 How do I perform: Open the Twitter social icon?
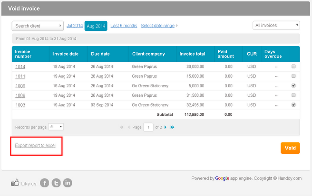click(x=56, y=183)
